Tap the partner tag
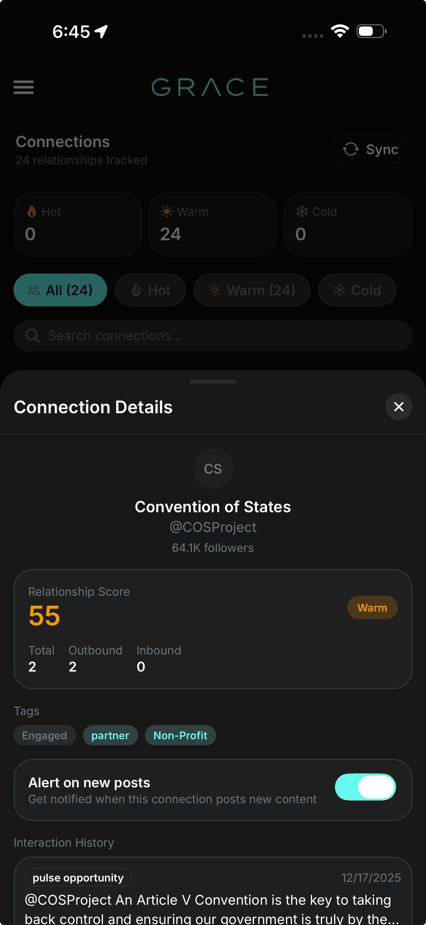This screenshot has width=426, height=925. click(x=110, y=735)
